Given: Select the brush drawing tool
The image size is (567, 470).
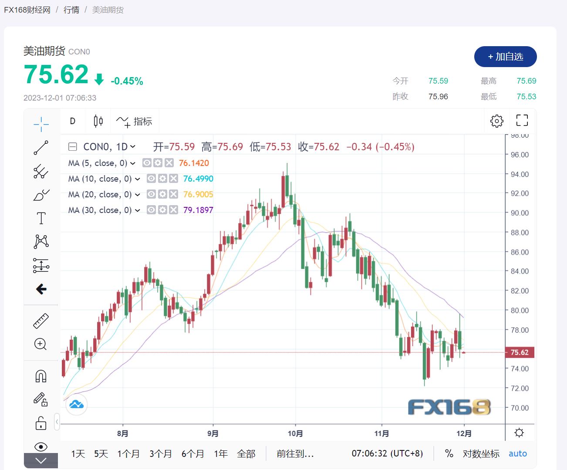Looking at the screenshot, I should point(41,195).
